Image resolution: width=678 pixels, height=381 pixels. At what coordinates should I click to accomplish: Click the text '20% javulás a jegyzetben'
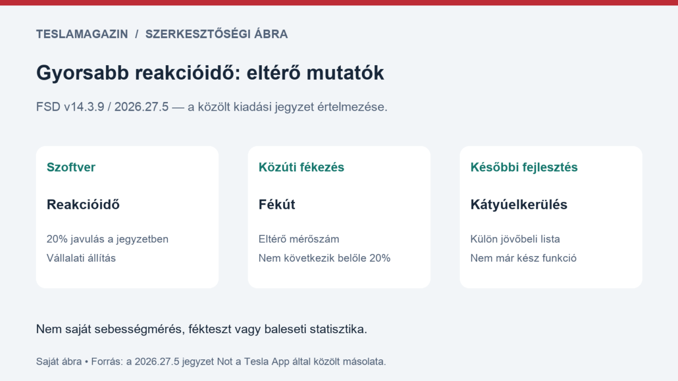coord(108,239)
